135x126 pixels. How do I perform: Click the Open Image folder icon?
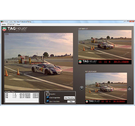(48, 98)
